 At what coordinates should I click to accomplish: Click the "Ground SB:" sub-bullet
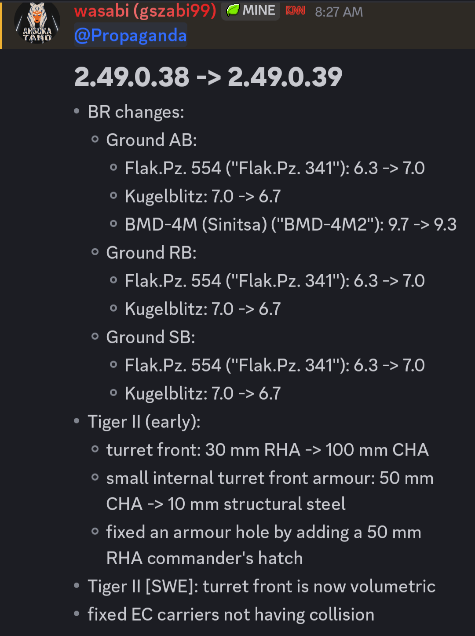(150, 337)
